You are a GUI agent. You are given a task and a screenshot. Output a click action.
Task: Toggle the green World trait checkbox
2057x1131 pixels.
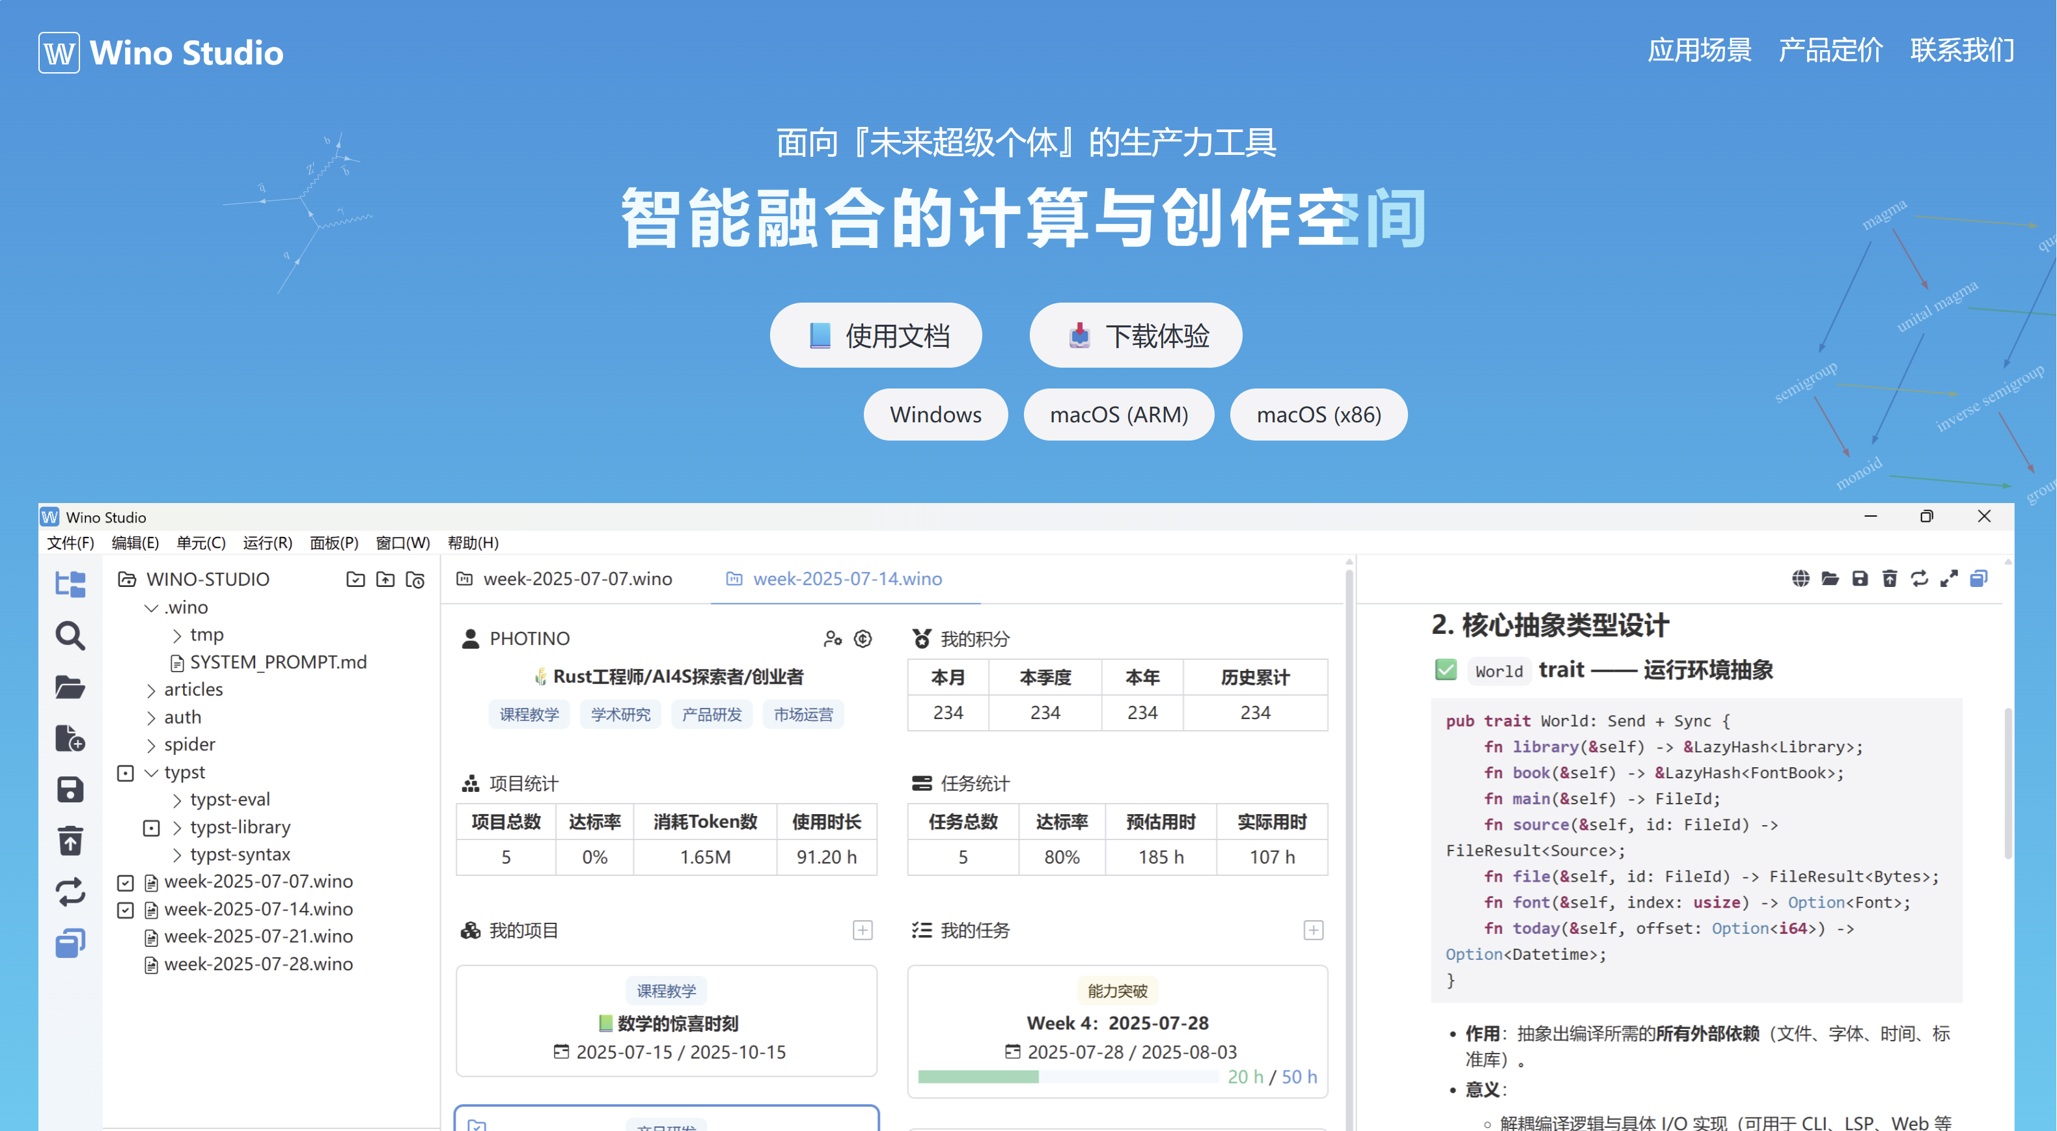coord(1445,669)
